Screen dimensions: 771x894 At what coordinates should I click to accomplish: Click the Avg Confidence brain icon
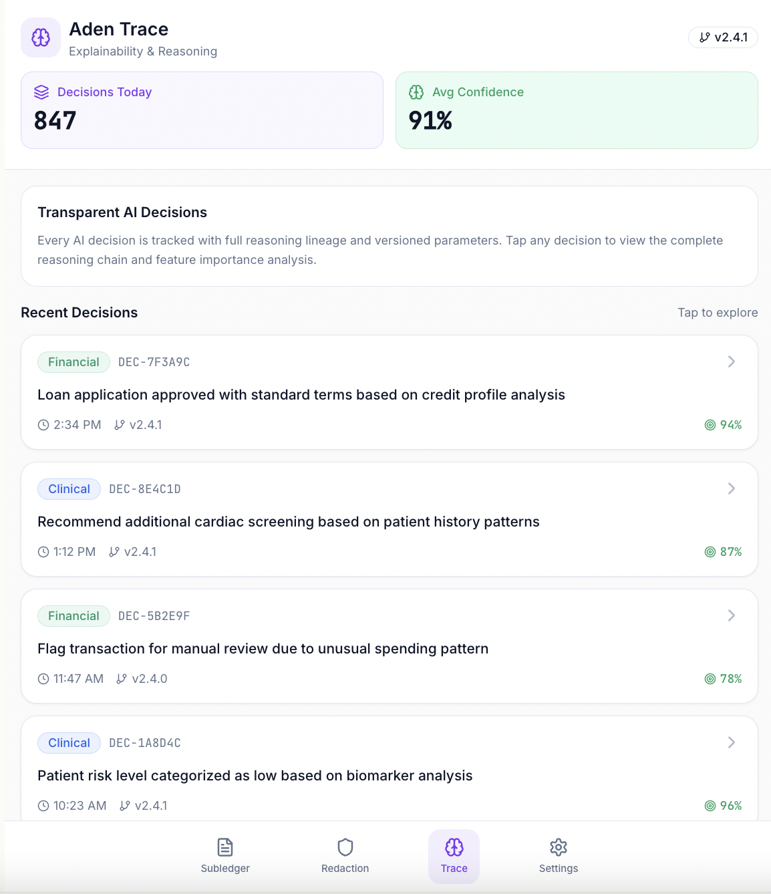416,92
